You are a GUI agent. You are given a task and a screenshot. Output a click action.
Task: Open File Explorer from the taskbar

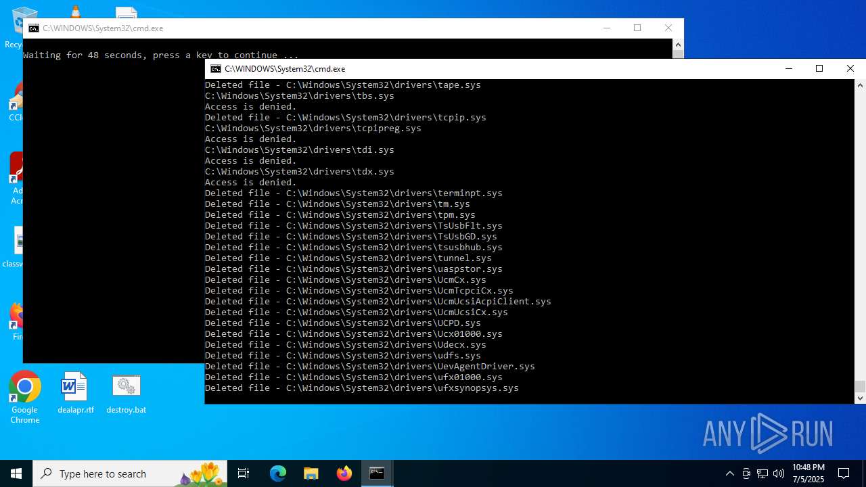pyautogui.click(x=311, y=473)
